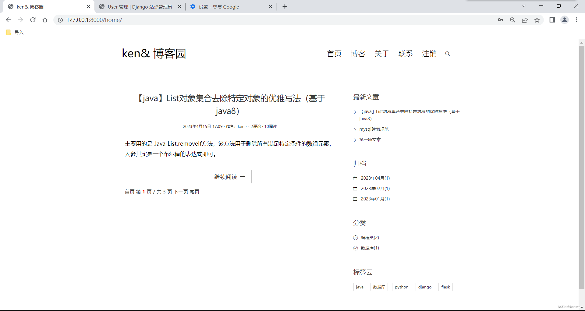Click the scrollbar down arrow
Viewport: 585px width, 311px height.
[582, 307]
